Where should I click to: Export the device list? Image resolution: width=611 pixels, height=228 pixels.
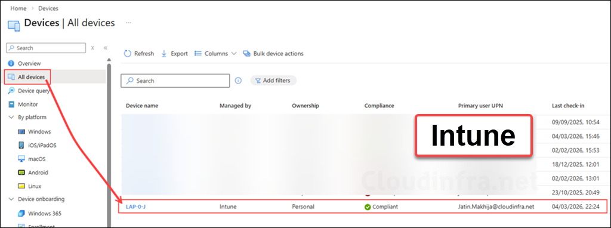click(x=174, y=53)
